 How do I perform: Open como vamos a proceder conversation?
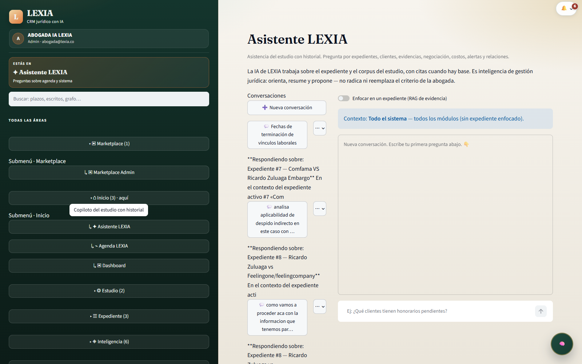pyautogui.click(x=277, y=317)
